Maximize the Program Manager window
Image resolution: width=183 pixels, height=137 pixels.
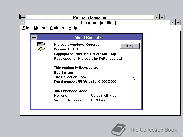click(162, 17)
